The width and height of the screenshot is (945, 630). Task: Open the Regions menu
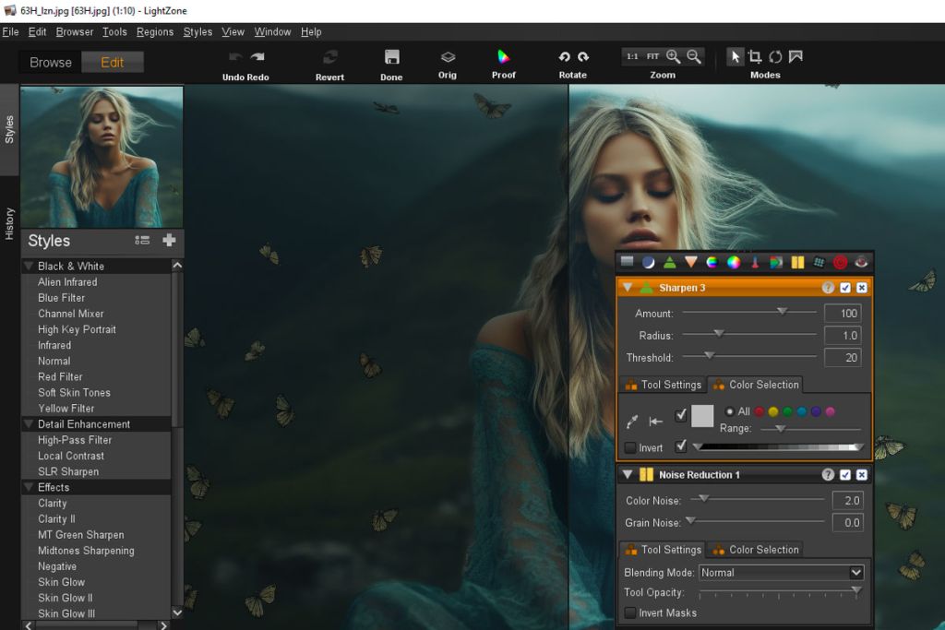click(x=154, y=30)
